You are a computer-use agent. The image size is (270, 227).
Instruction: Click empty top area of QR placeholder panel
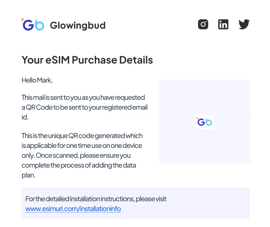(x=204, y=92)
